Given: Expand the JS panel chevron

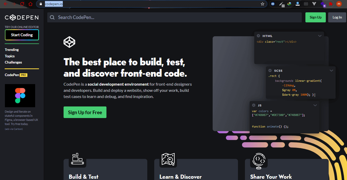Looking at the screenshot, I should 315,105.
